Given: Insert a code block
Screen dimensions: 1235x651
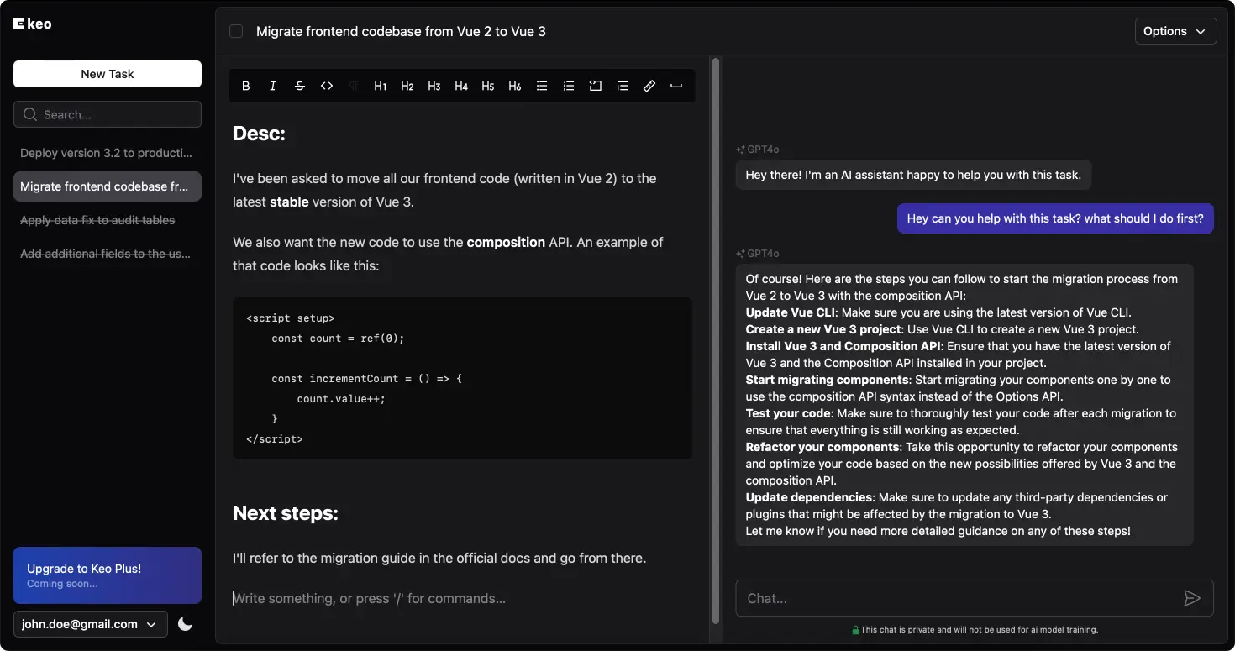Looking at the screenshot, I should pyautogui.click(x=596, y=86).
